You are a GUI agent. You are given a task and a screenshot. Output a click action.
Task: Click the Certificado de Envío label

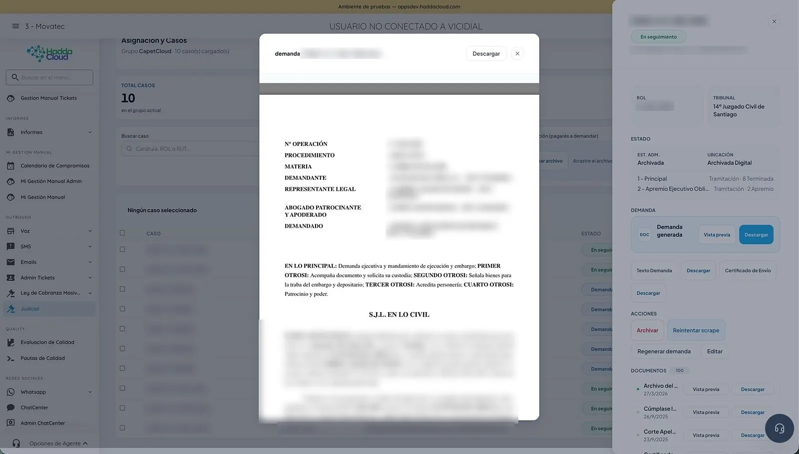[x=748, y=271]
